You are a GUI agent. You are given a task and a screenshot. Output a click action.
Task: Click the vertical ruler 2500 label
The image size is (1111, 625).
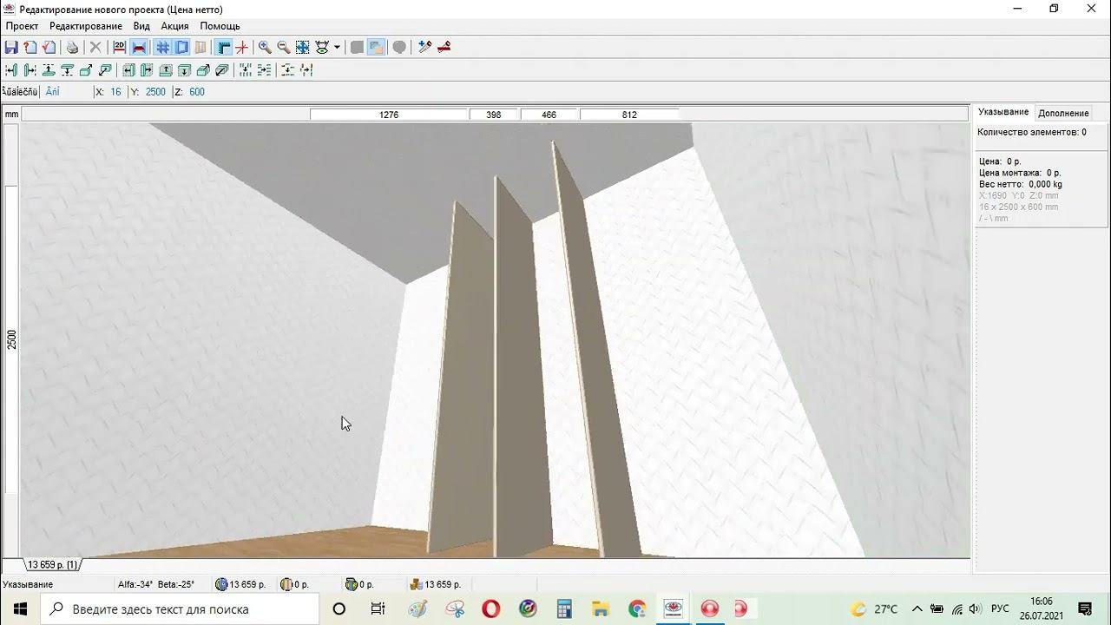click(x=11, y=339)
